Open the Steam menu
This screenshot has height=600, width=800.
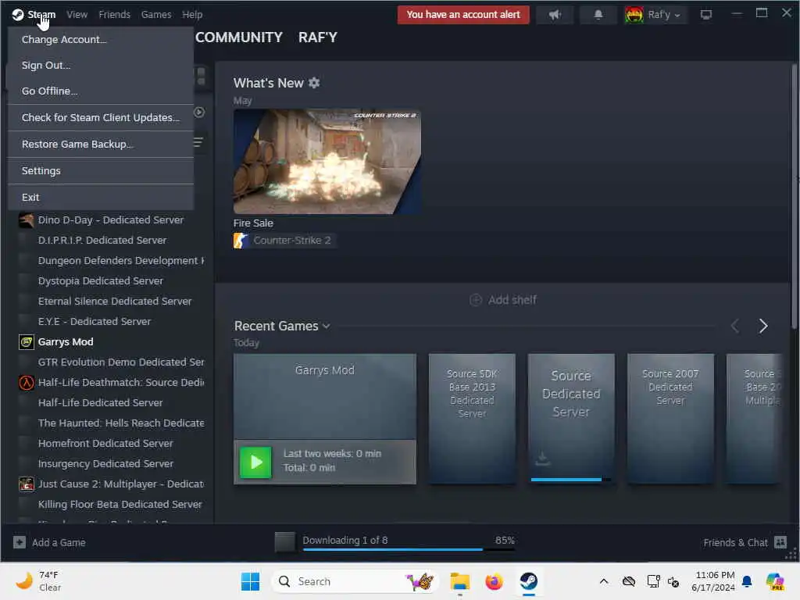point(41,14)
